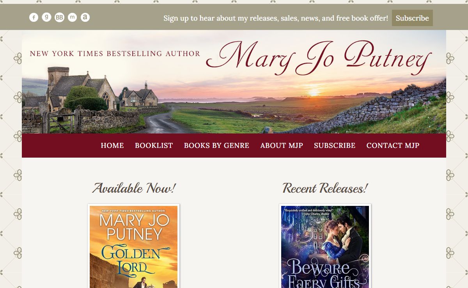Click 'New York Times Bestselling Author' tagline
This screenshot has width=468, height=288.
(x=115, y=54)
